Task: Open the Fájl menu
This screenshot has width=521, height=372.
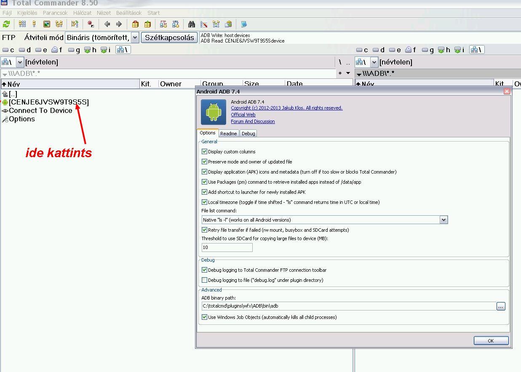Action: pos(7,13)
